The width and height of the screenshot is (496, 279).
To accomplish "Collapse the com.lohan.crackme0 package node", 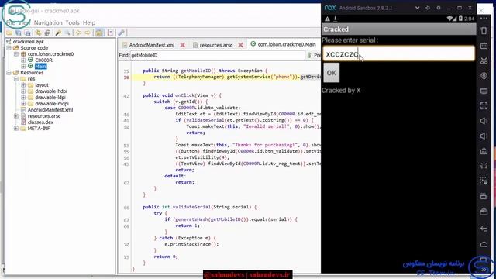I will pyautogui.click(x=16, y=54).
